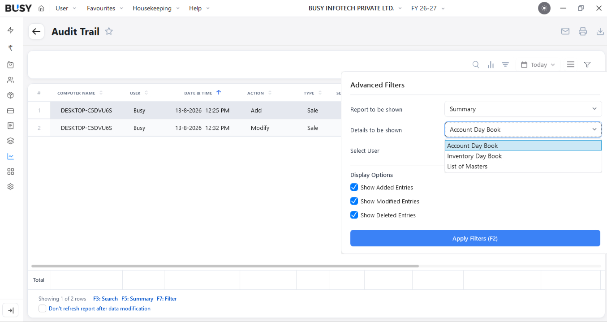Open the Housekeeping menu
Image resolution: width=607 pixels, height=322 pixels.
point(156,8)
